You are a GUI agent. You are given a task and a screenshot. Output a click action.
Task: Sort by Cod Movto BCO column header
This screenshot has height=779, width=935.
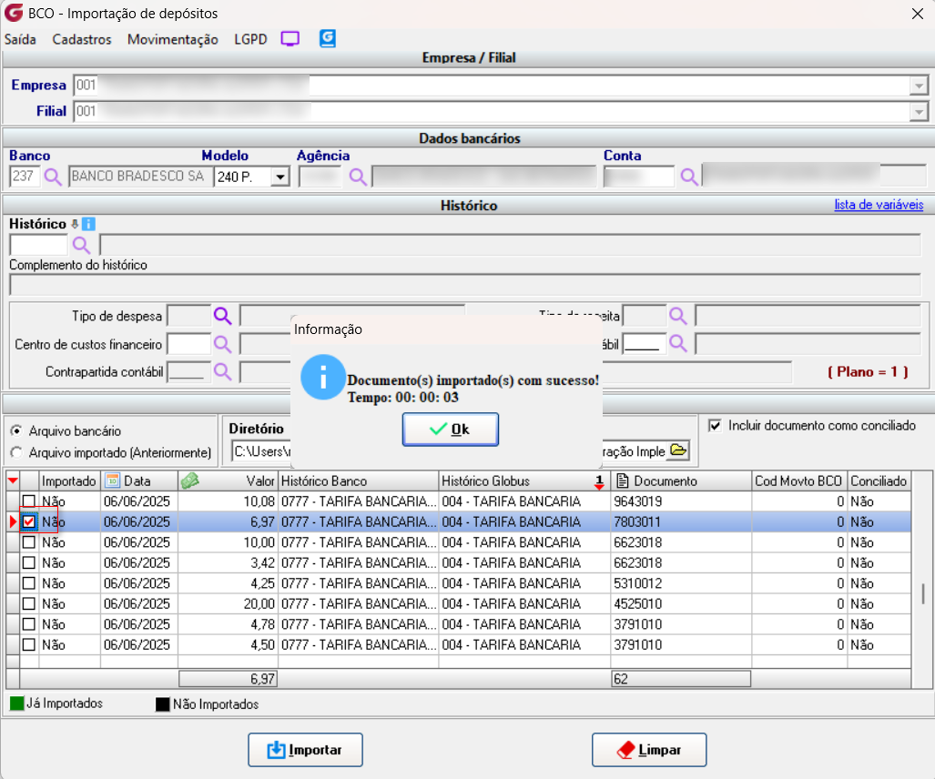tap(798, 481)
